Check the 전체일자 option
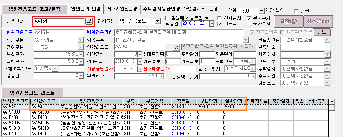Screen dimensions: 344x137 point(220,18)
